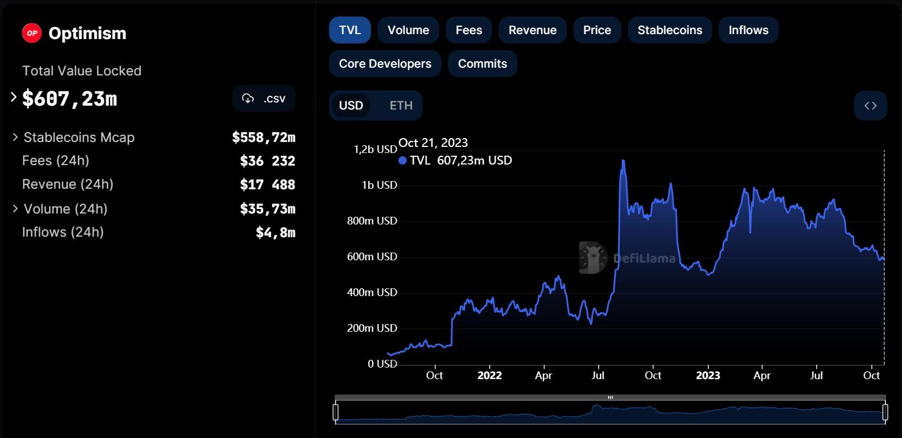Toggle the Core Developers metric
Viewport: 902px width, 438px height.
pyautogui.click(x=385, y=64)
